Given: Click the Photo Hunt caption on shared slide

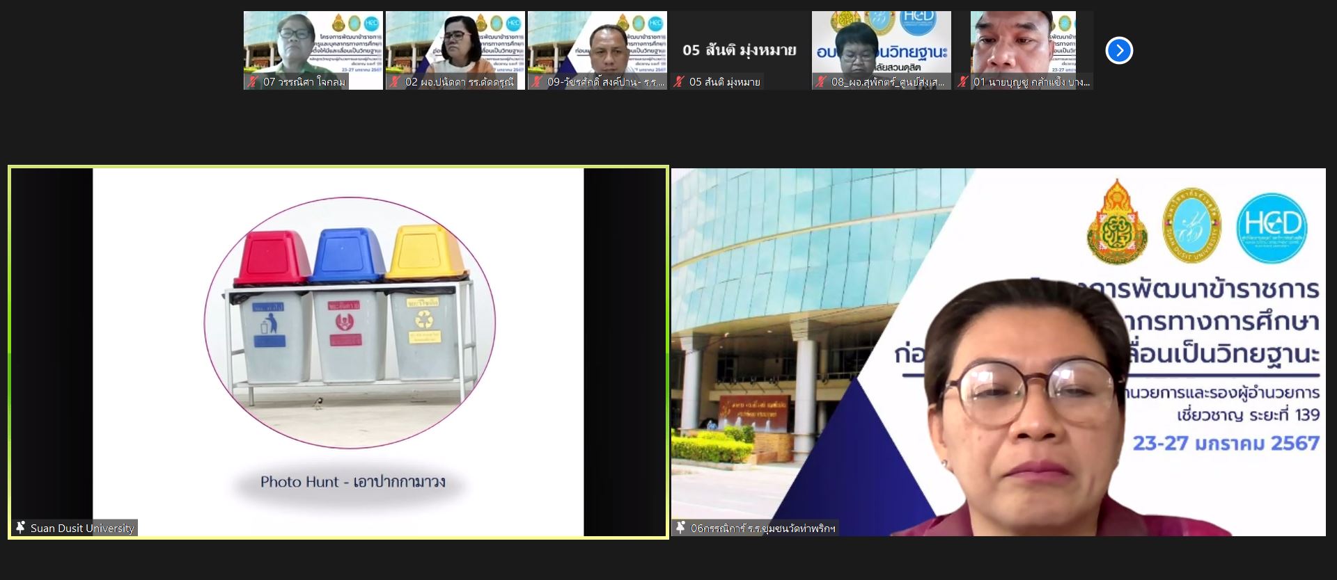Looking at the screenshot, I should tap(352, 481).
